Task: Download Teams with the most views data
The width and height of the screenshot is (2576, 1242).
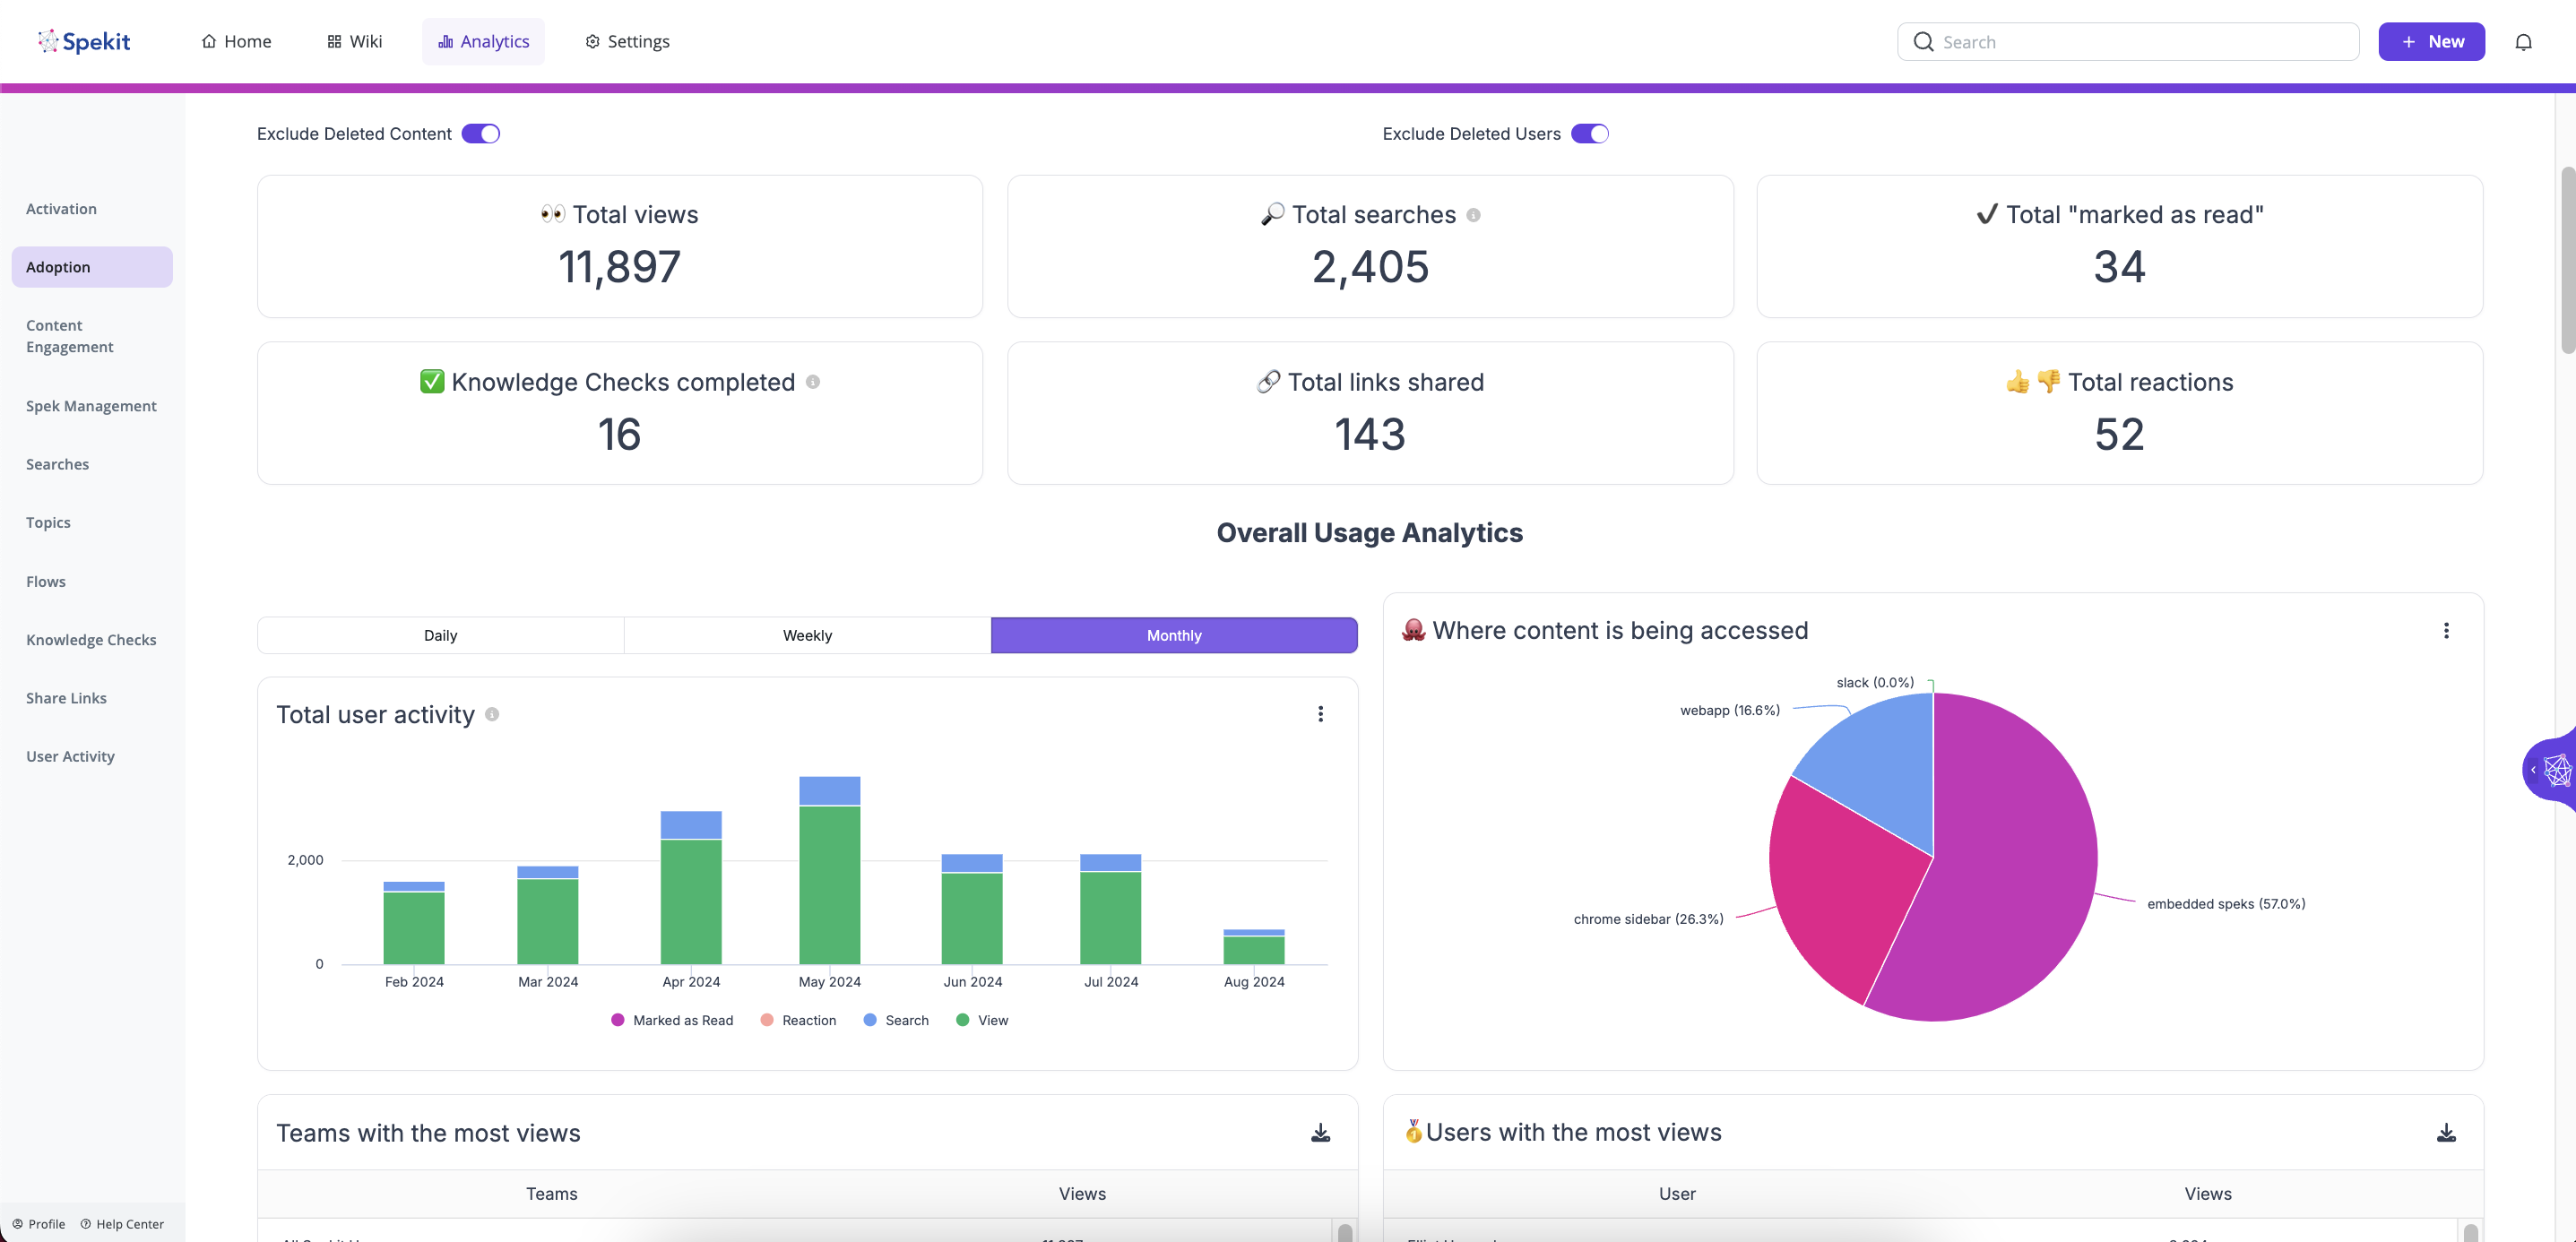Action: click(x=1320, y=1133)
